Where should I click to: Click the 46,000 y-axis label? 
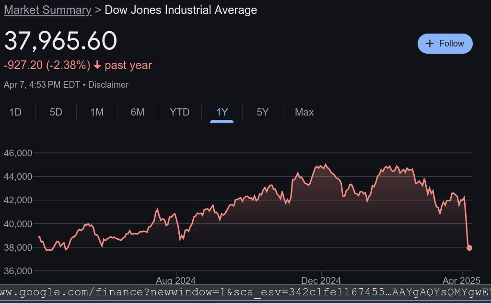click(18, 153)
